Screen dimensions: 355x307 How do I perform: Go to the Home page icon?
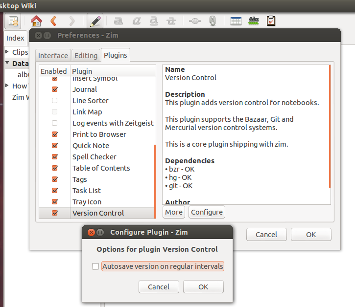point(36,21)
